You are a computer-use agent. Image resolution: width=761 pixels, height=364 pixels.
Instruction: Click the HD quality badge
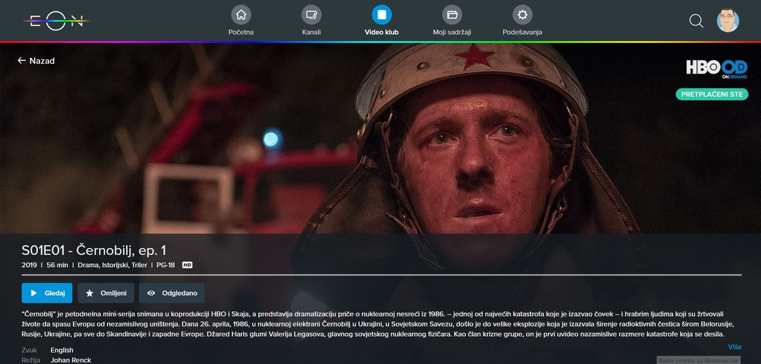[x=187, y=265]
